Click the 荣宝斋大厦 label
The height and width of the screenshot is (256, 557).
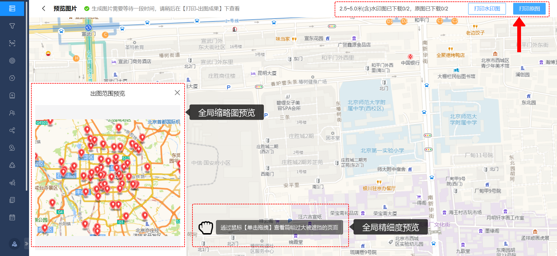[385, 214]
